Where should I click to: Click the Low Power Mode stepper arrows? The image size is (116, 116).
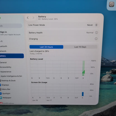pyautogui.click(x=96, y=25)
